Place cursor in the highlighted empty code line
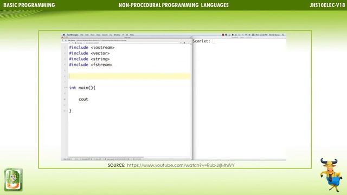347x195 pixels. pyautogui.click(x=130, y=76)
